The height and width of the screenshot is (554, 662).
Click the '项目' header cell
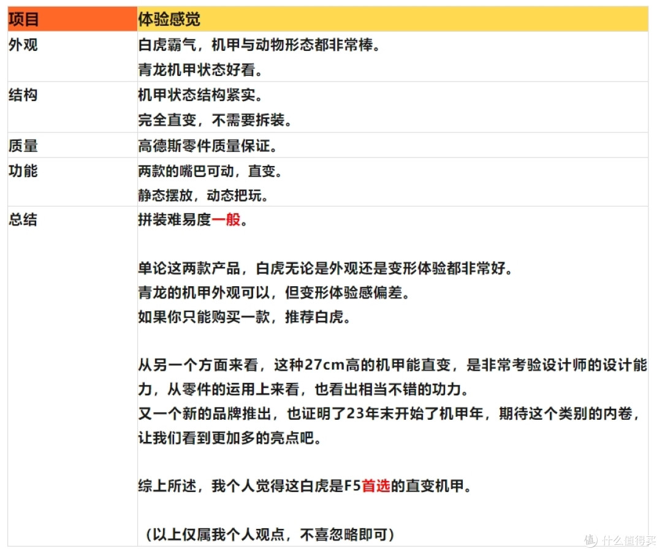(x=72, y=19)
